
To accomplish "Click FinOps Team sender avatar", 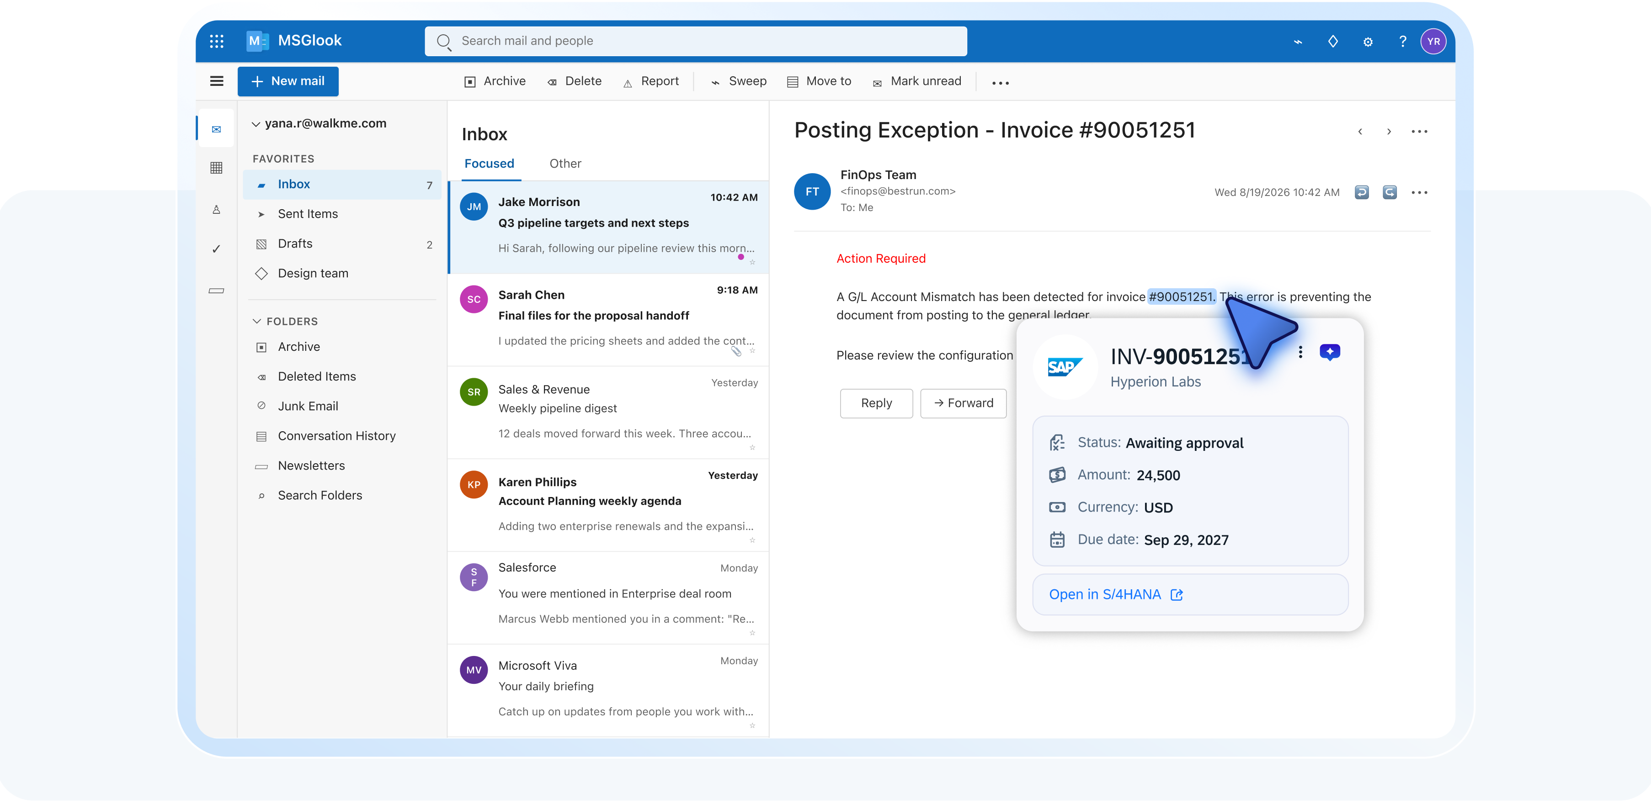I will [812, 191].
